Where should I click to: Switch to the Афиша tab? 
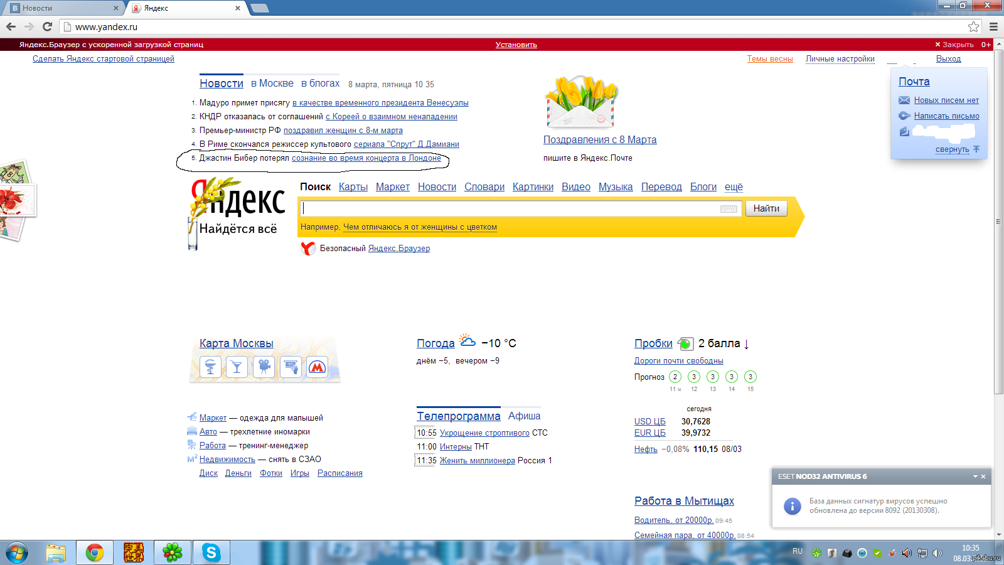524,416
